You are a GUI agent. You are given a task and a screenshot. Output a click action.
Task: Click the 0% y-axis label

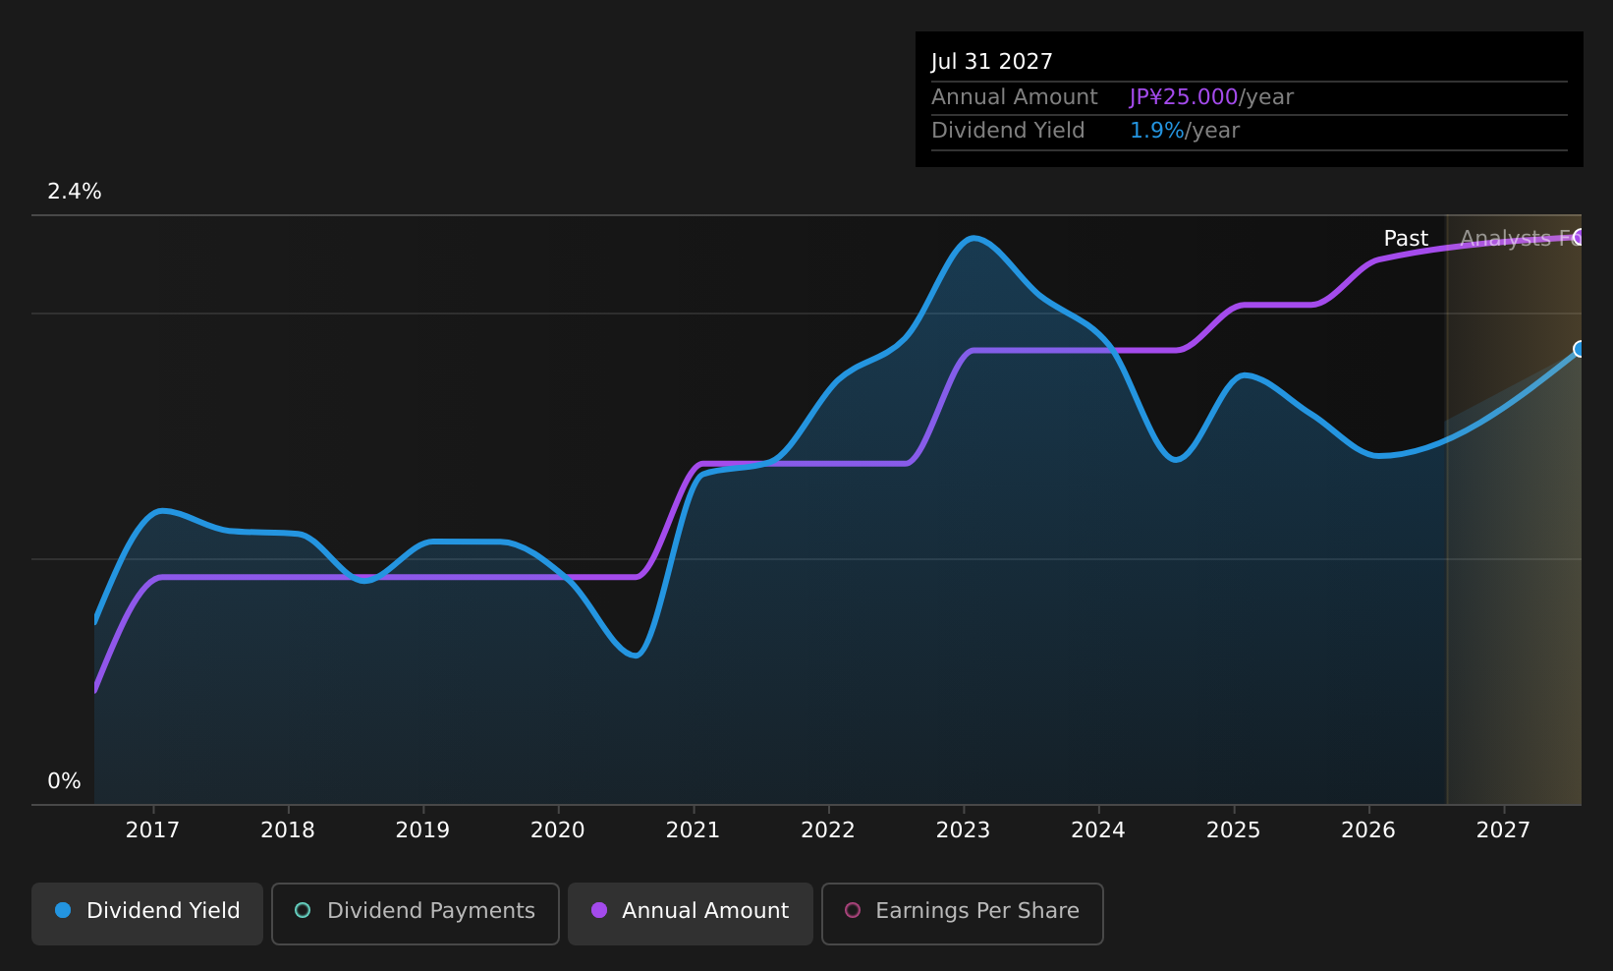tap(64, 781)
